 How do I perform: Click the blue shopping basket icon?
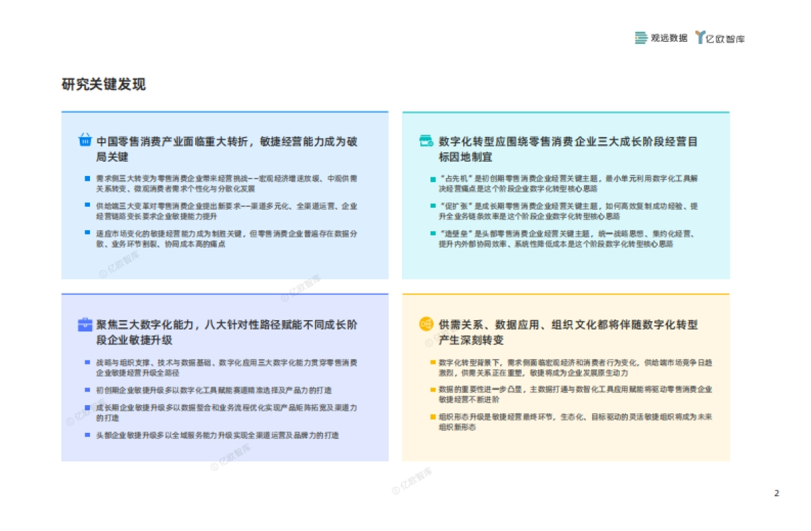click(x=84, y=140)
